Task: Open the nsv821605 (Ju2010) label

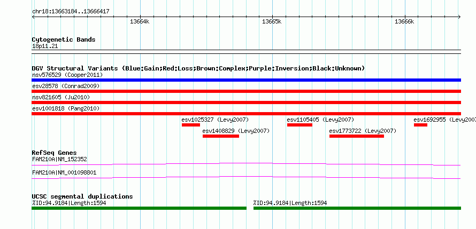Action: (x=61, y=97)
